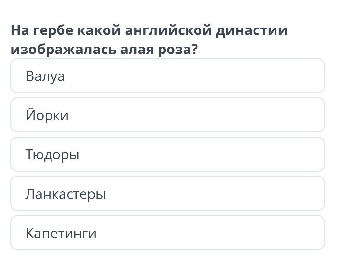
Task: Click the heading line 'На гербе какой английской династии'
Action: tap(149, 30)
